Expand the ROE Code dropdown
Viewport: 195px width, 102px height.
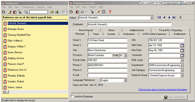pos(182,60)
